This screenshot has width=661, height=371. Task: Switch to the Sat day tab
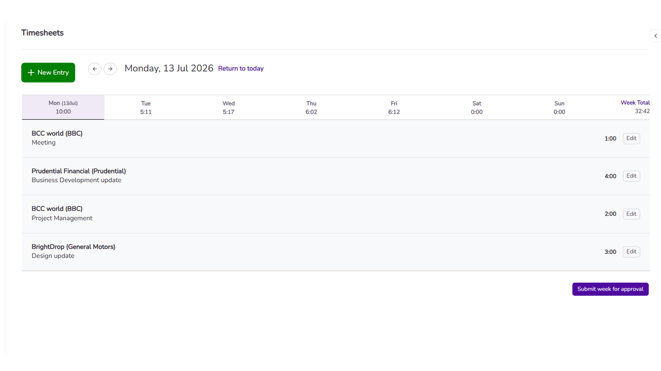477,108
